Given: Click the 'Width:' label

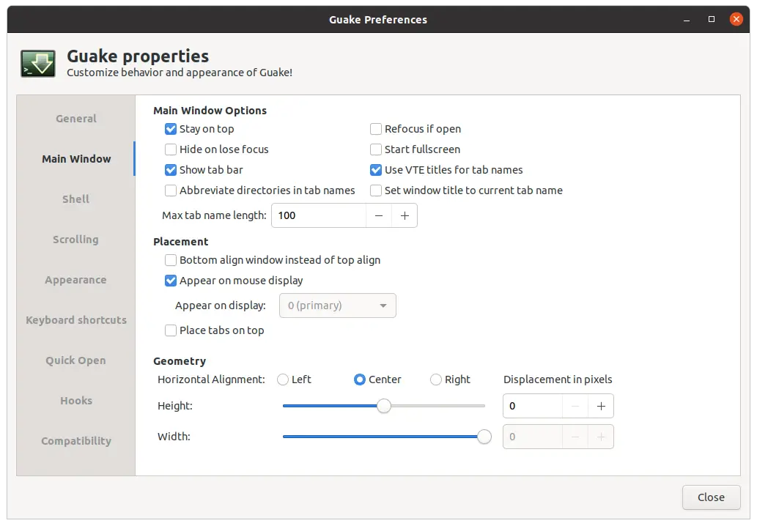Looking at the screenshot, I should pos(174,437).
